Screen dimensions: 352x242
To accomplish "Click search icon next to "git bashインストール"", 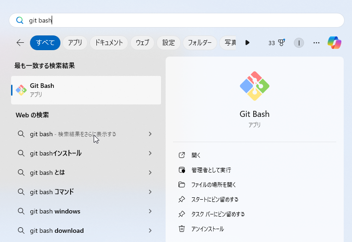I will pos(21,153).
